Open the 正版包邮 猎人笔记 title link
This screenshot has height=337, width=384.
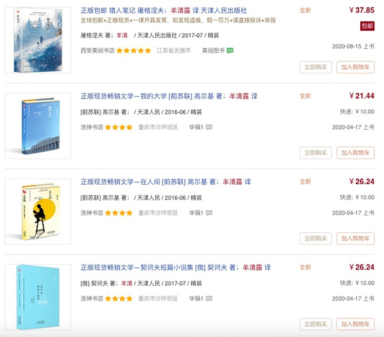tap(164, 11)
